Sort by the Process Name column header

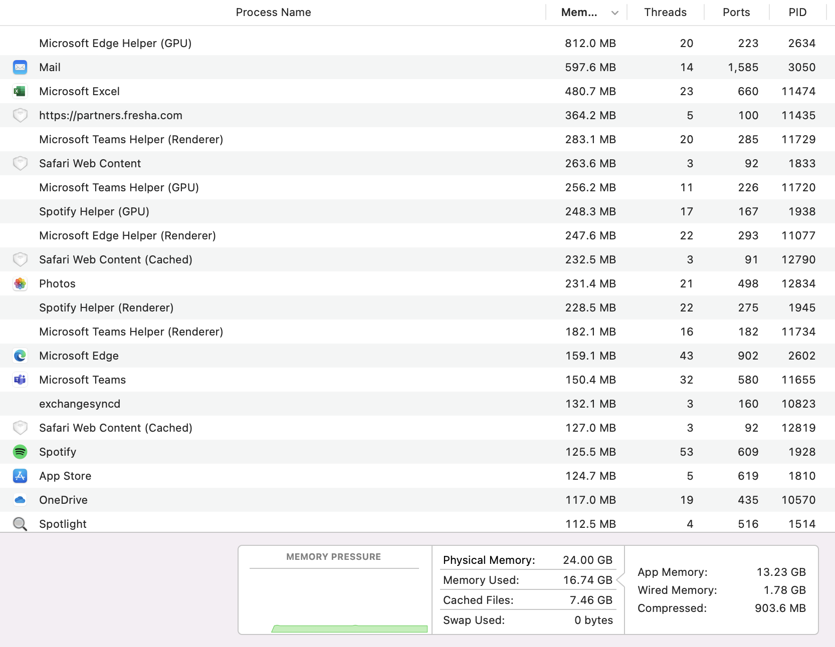pyautogui.click(x=273, y=13)
